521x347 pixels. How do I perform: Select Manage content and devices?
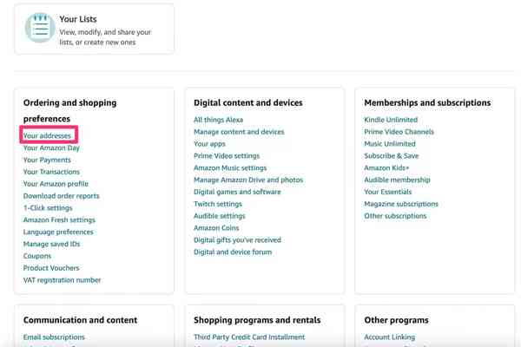point(239,132)
